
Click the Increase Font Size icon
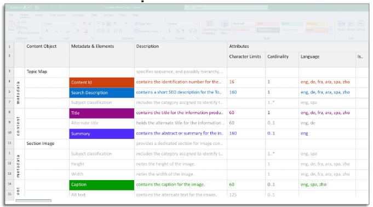(x=84, y=24)
